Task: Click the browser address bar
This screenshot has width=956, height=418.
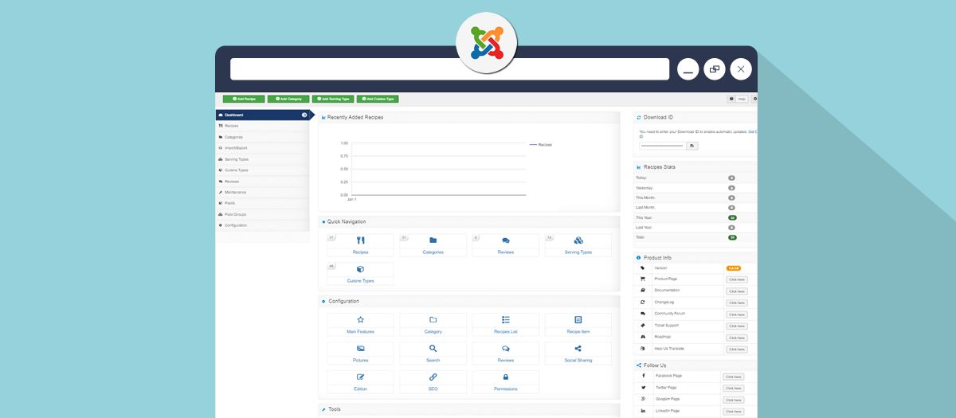Action: pyautogui.click(x=450, y=69)
